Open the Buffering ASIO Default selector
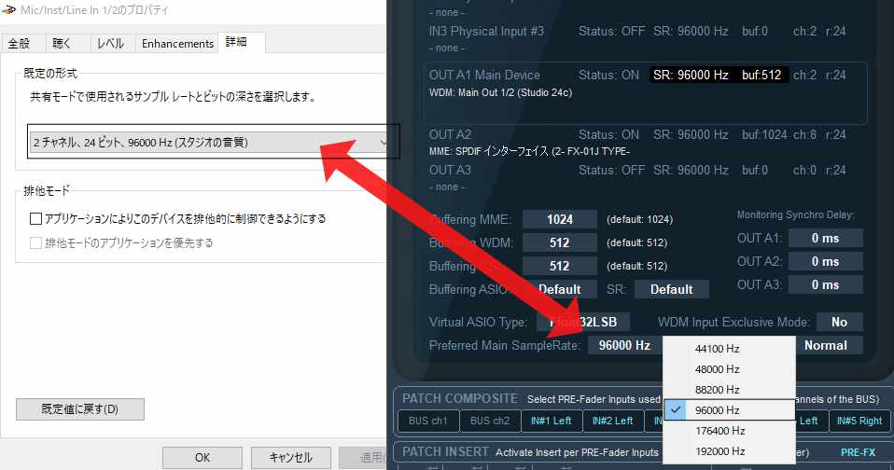This screenshot has width=894, height=470. pos(560,289)
